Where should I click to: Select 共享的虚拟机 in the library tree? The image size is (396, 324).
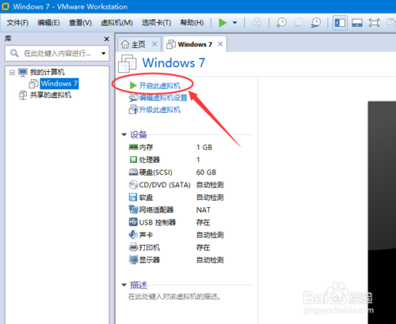tap(51, 95)
